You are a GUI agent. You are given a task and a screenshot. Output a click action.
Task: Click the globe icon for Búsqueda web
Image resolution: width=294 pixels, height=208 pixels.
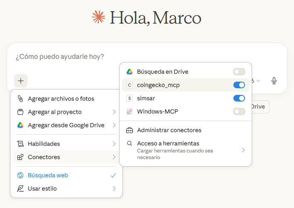click(20, 175)
